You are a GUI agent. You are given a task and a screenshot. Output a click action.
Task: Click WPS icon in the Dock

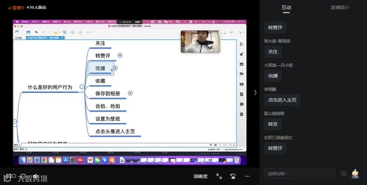[90, 160]
